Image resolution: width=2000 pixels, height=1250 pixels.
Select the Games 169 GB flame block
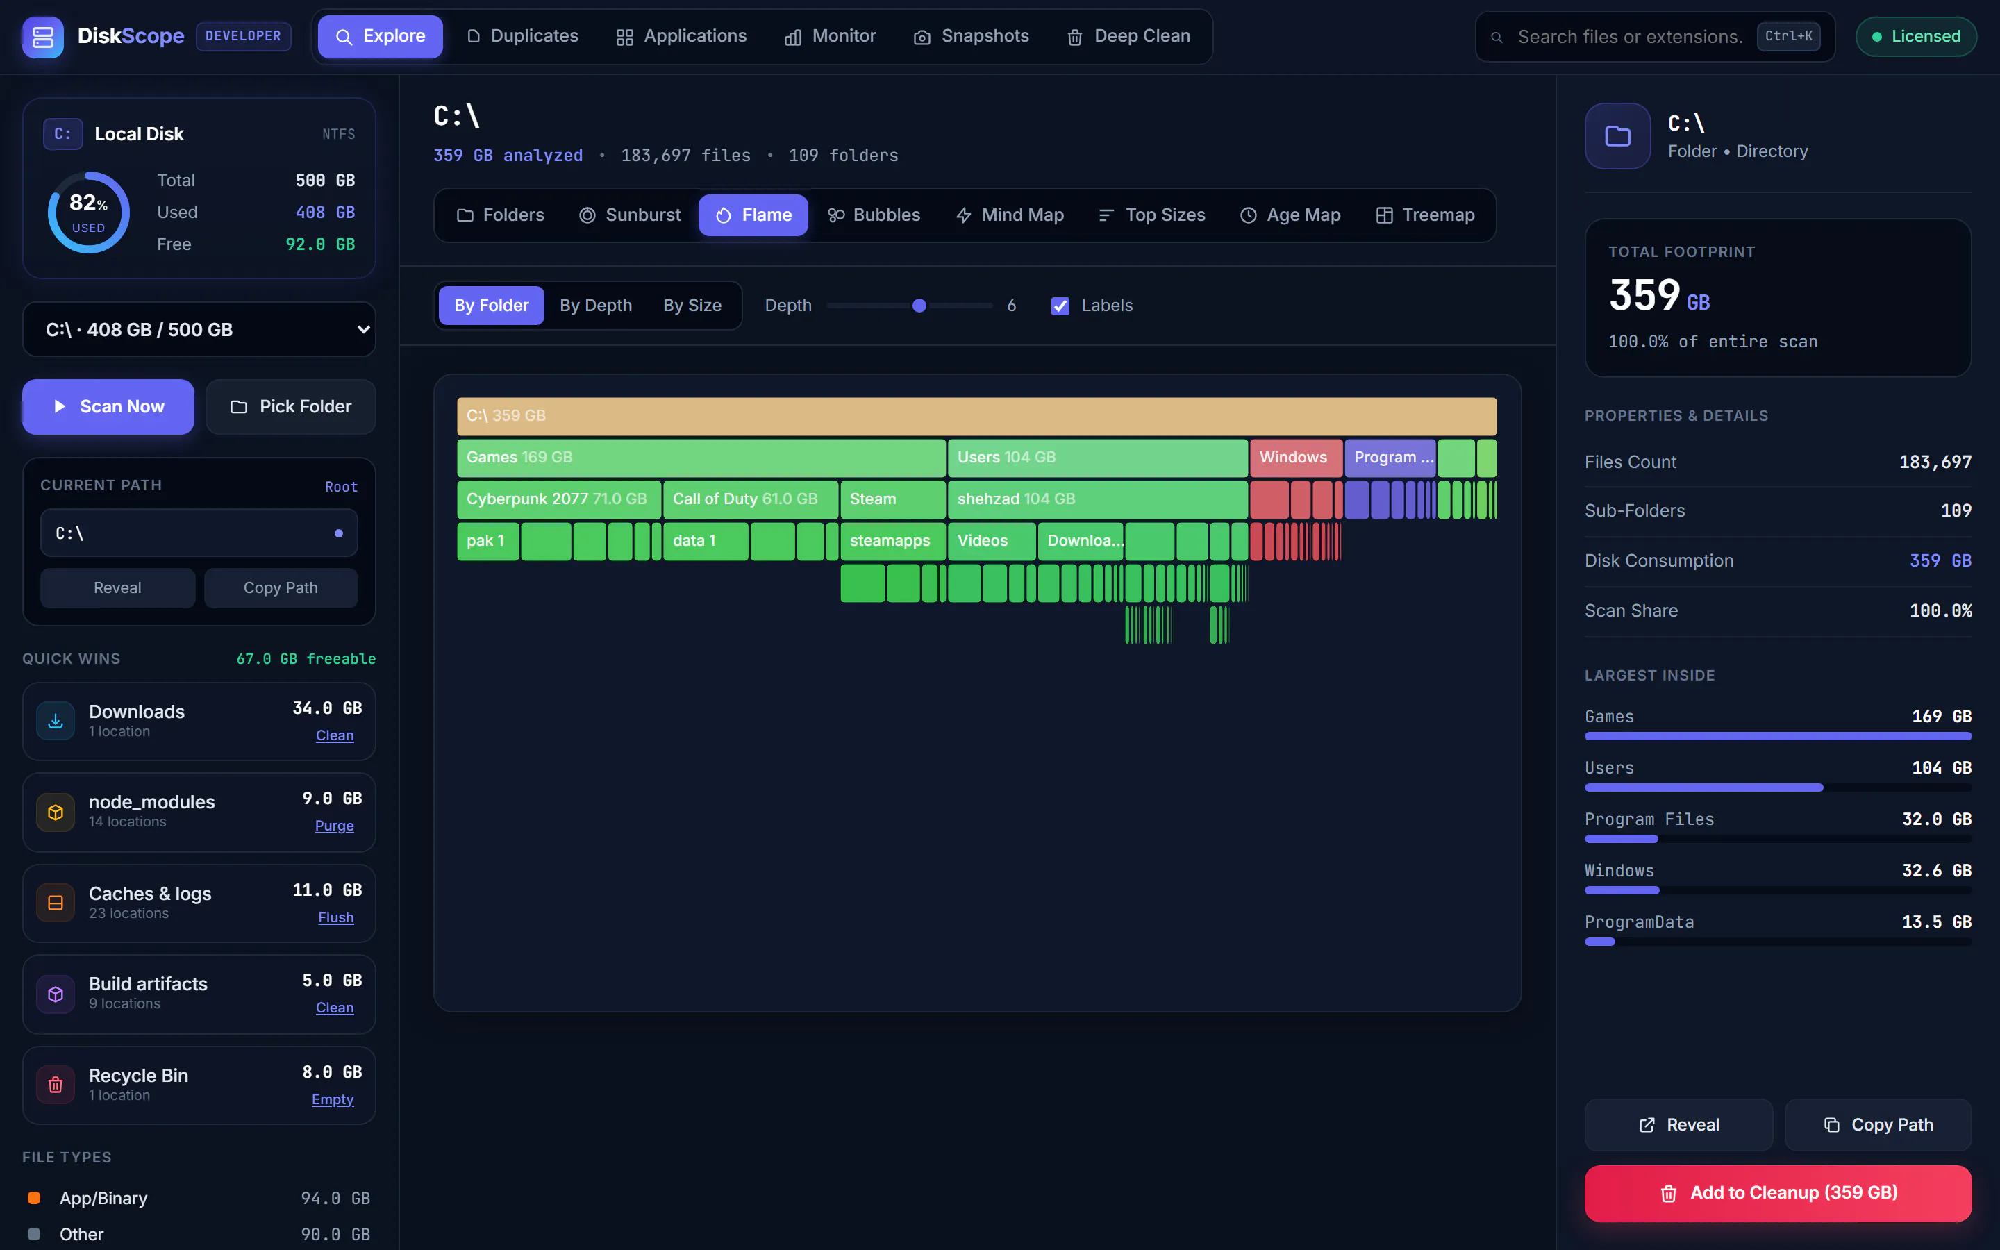pos(701,458)
